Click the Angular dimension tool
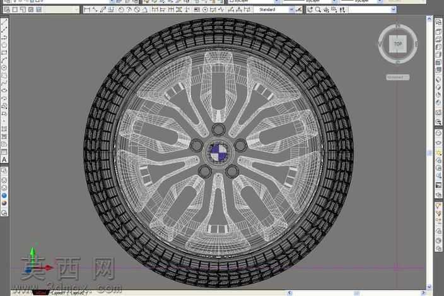 click(x=144, y=9)
